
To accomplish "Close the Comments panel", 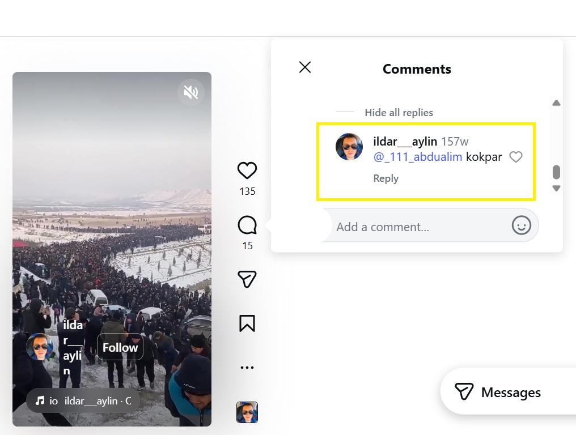I will click(305, 67).
